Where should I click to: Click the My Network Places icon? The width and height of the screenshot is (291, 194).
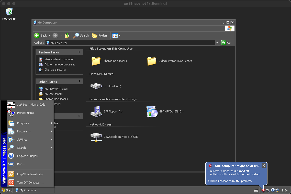tap(41, 89)
